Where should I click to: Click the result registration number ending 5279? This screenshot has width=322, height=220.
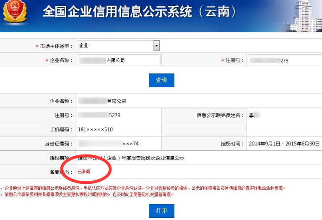coord(99,115)
